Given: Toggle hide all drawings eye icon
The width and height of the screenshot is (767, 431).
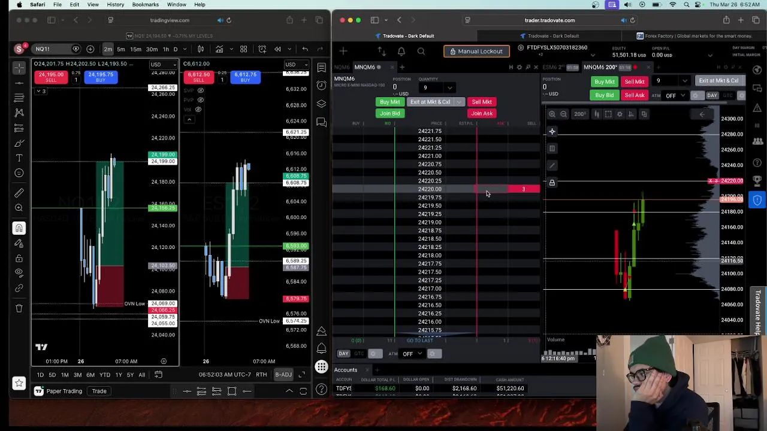Looking at the screenshot, I should 19,273.
